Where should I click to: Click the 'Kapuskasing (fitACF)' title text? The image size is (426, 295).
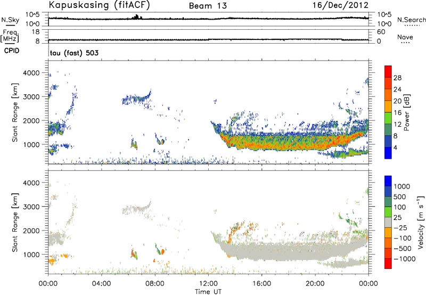pos(100,5)
